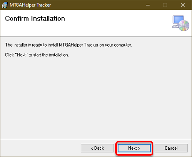Click the 'Click "Next" to start' instruction line
Image resolution: width=192 pixels, height=157 pixels.
point(37,55)
